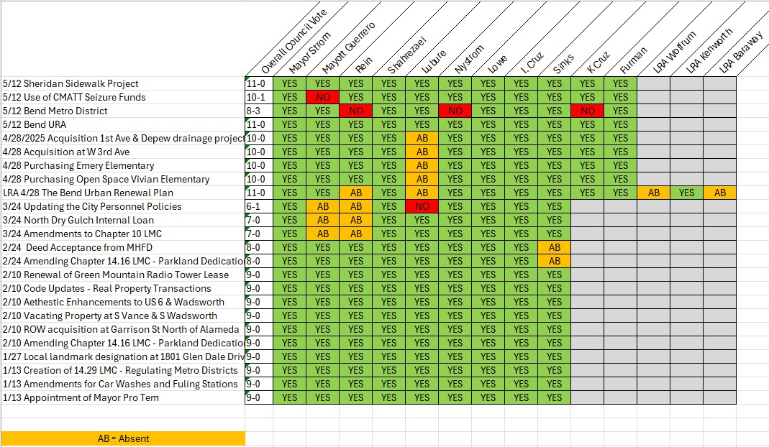Select '3/24 Updating the City Personnel Policies'

(x=122, y=207)
